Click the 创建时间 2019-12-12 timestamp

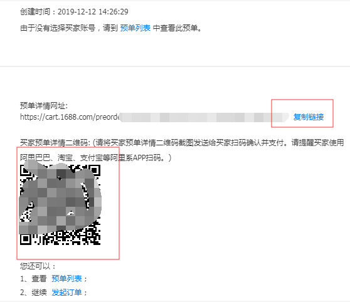pyautogui.click(x=74, y=12)
